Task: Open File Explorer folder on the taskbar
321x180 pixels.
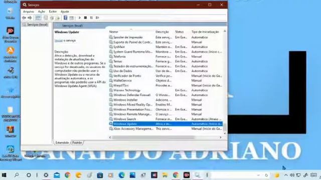Action: tap(165, 175)
